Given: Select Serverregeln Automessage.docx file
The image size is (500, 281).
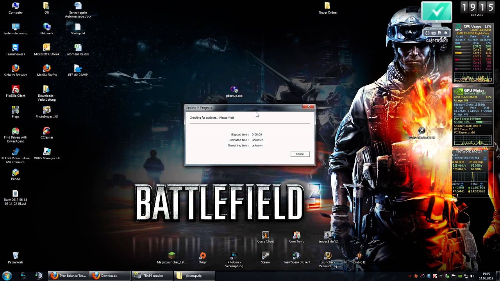Looking at the screenshot, I should point(78,10).
